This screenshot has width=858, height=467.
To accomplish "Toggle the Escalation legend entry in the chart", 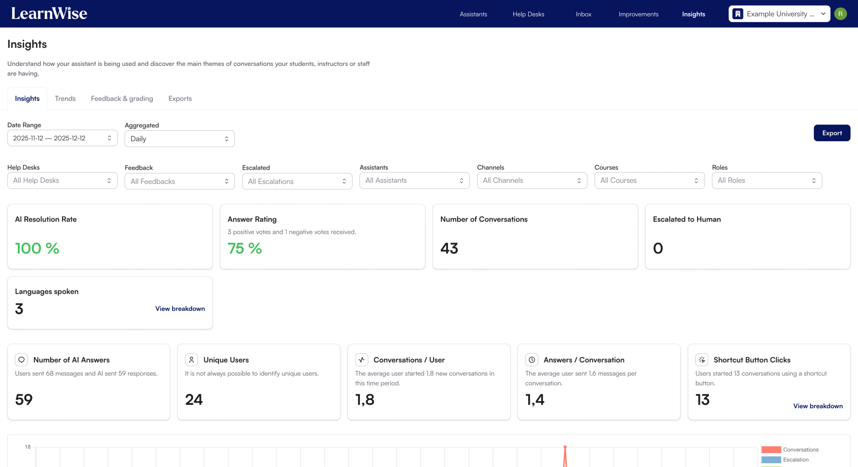I will point(796,460).
